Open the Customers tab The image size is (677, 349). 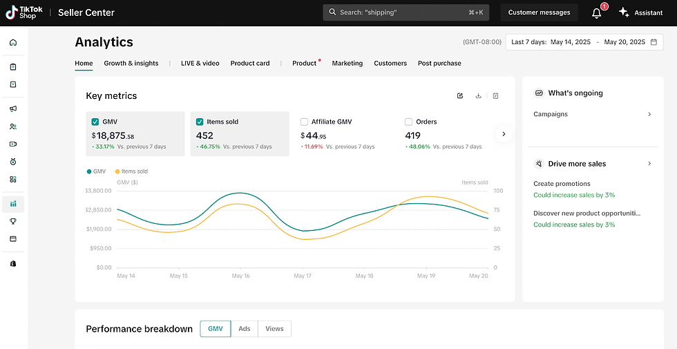pos(390,63)
